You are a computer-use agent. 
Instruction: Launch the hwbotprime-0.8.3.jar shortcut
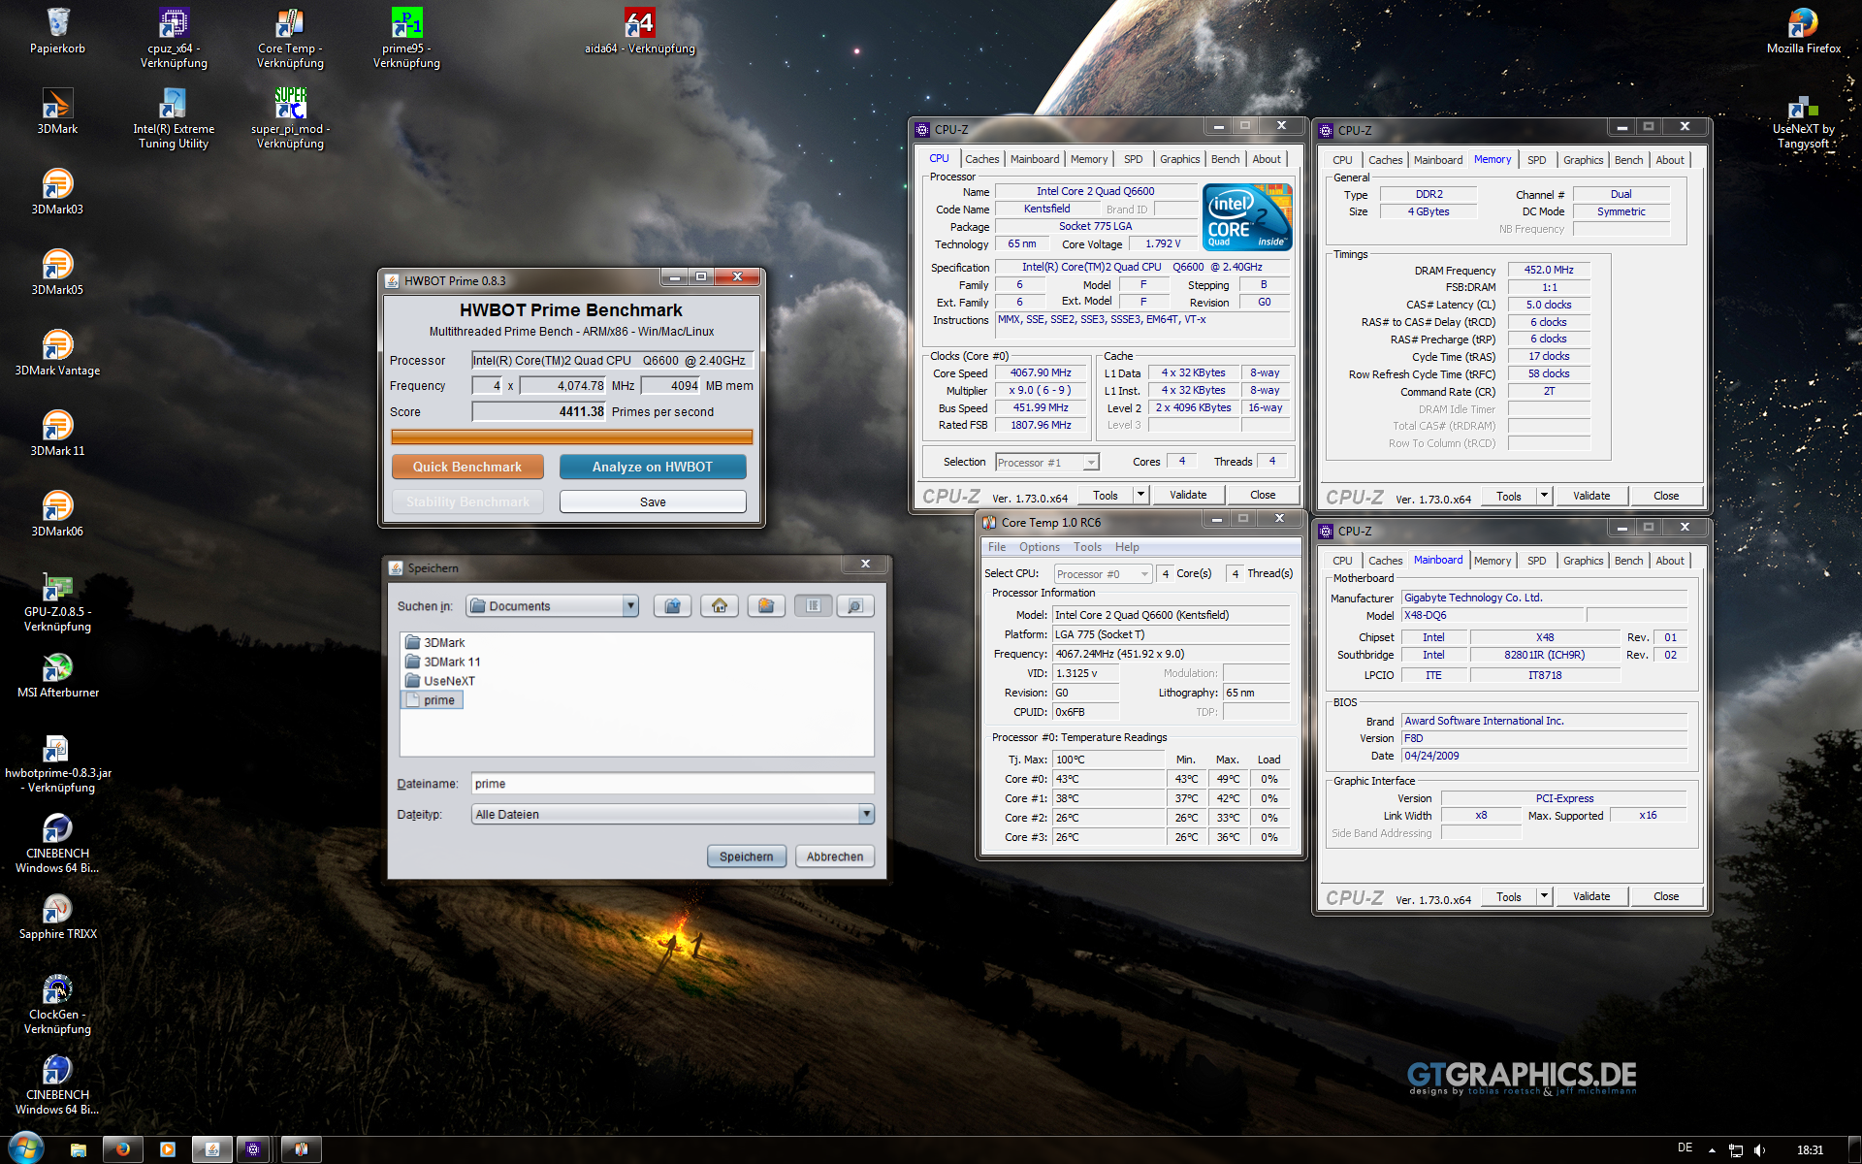[57, 763]
